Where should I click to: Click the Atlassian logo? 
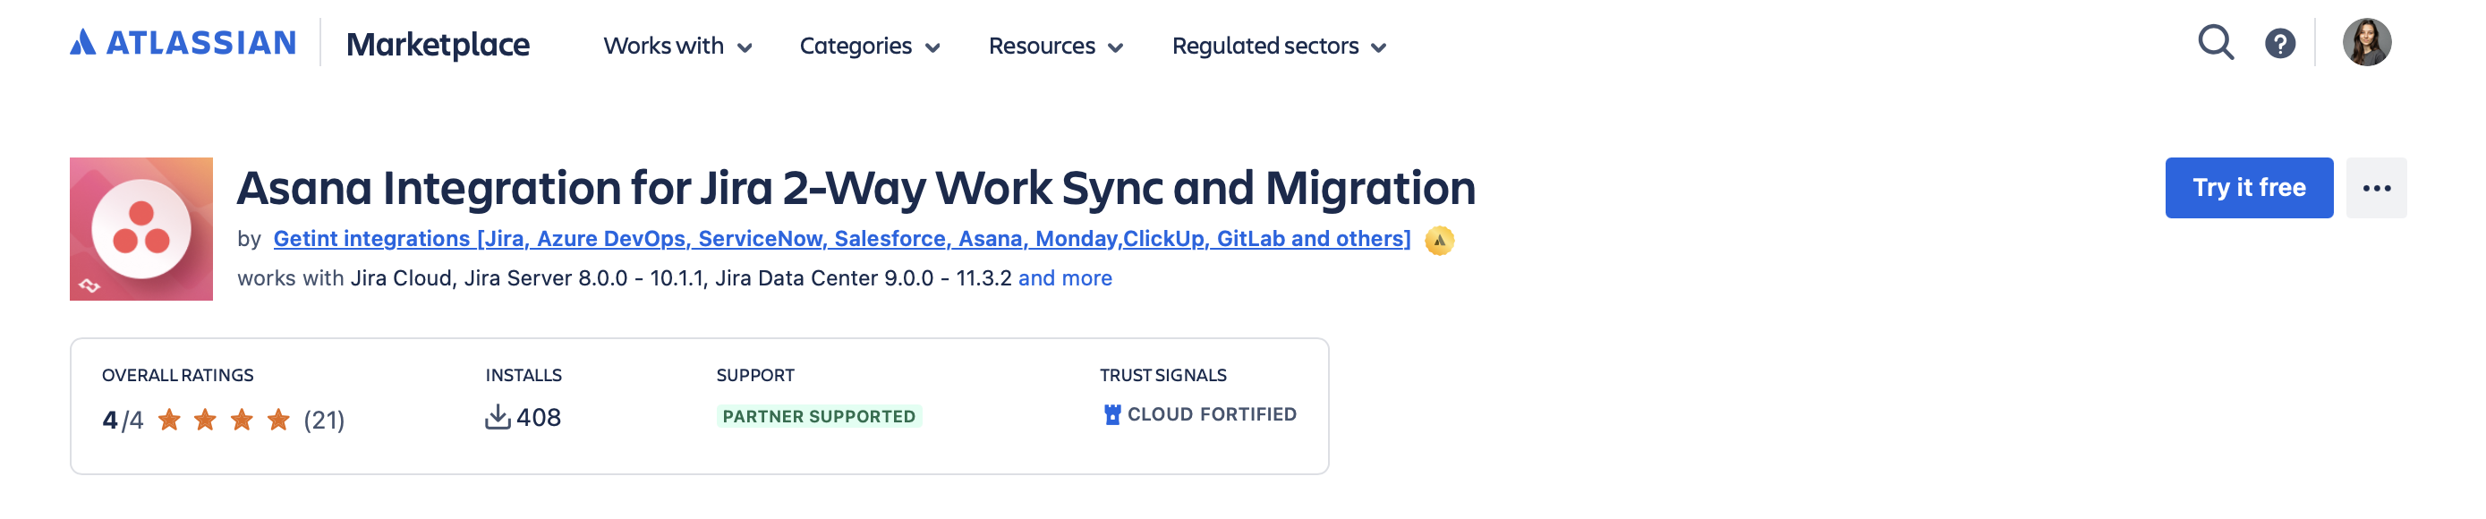coord(183,42)
